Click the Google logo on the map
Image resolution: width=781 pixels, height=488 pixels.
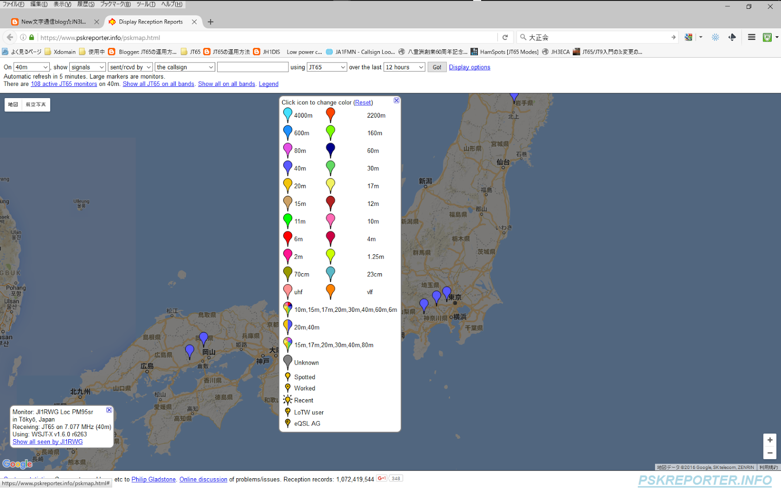pos(18,464)
